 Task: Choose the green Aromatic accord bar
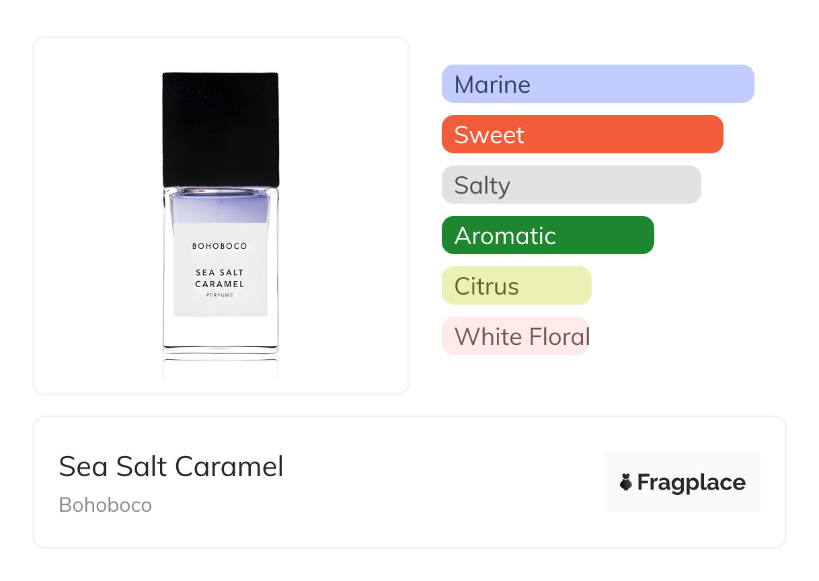[x=547, y=235]
